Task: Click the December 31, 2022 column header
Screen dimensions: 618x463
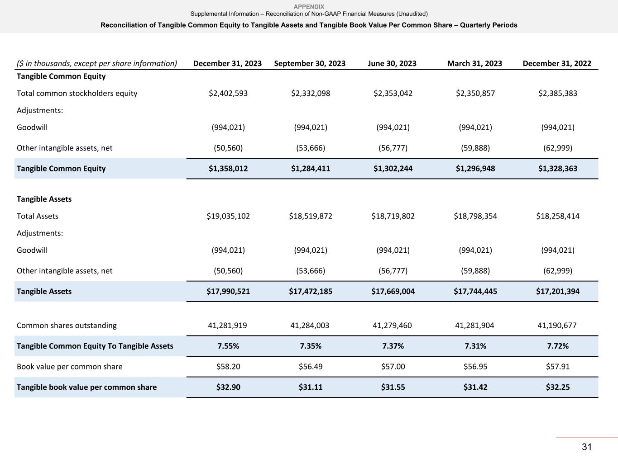Action: 557,63
